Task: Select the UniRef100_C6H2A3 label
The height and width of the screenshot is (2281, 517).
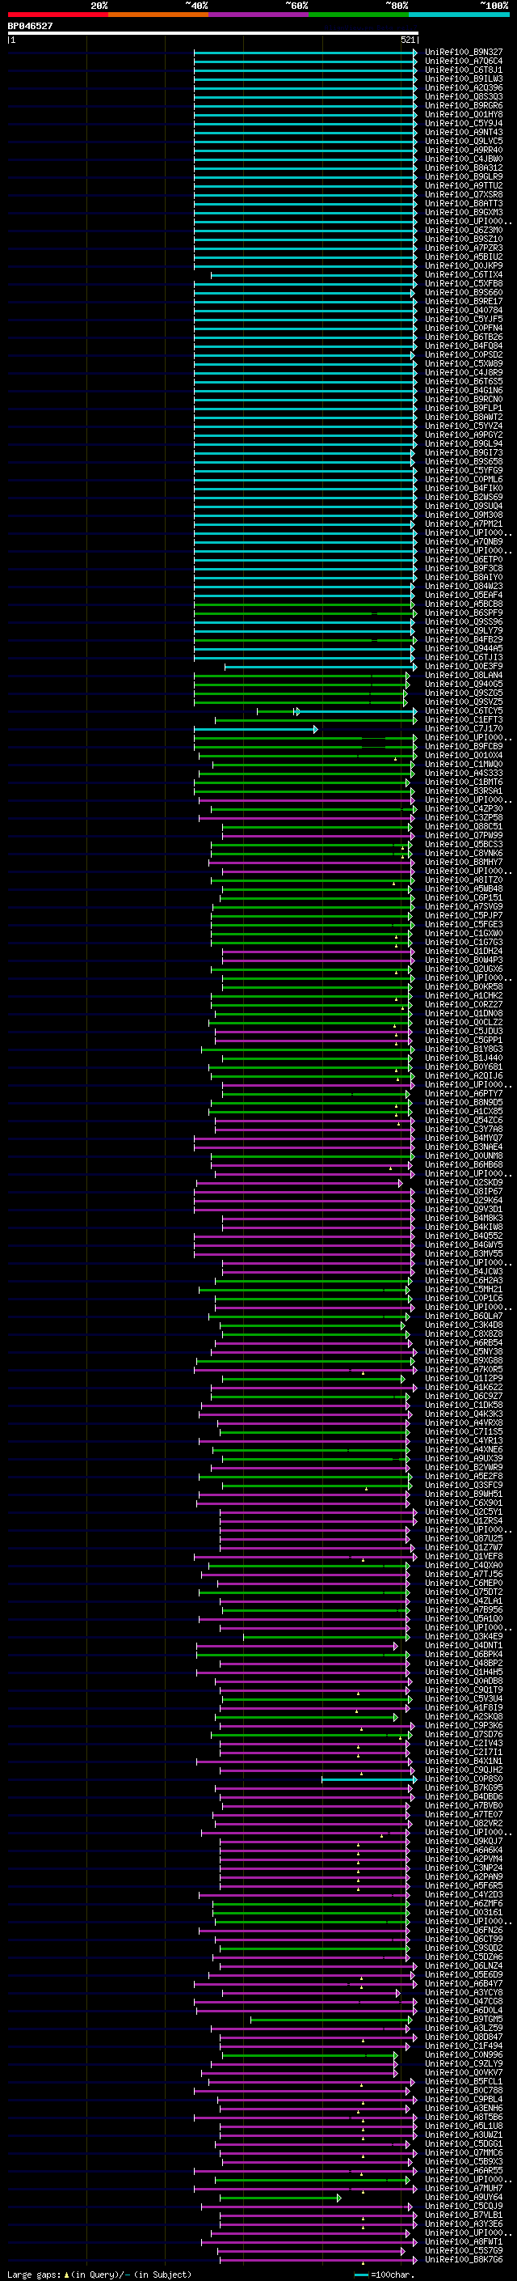Action: (464, 1280)
